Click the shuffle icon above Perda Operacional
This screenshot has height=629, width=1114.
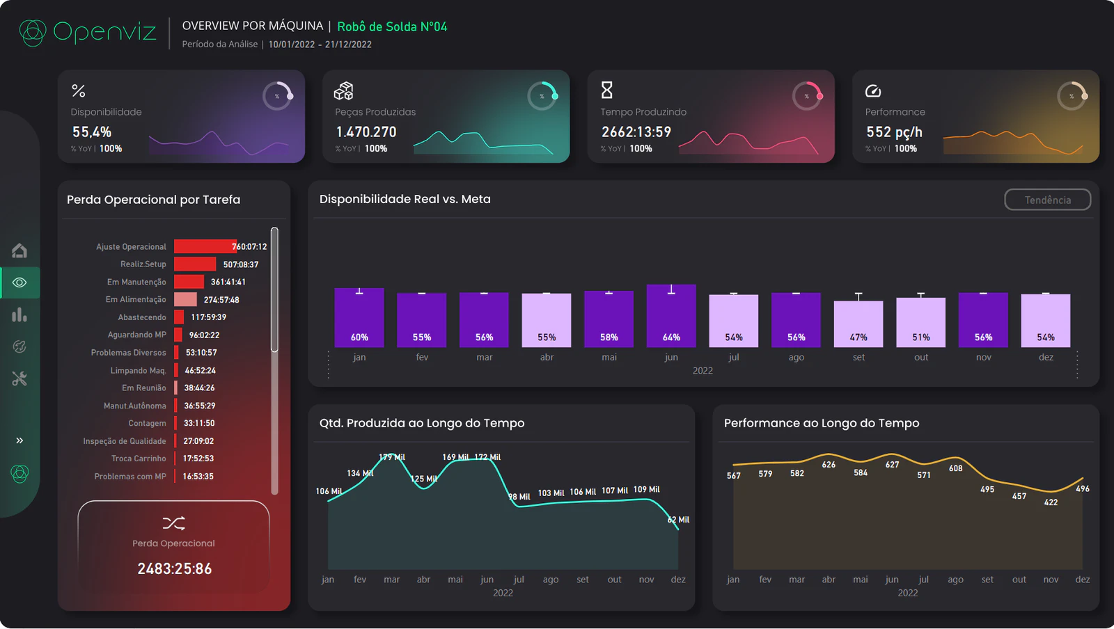(x=173, y=523)
